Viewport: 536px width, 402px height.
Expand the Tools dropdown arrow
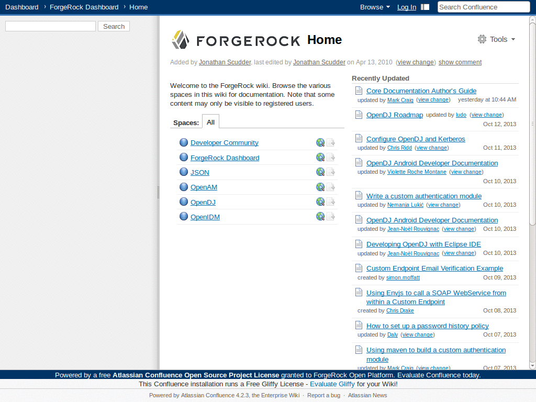click(513, 40)
